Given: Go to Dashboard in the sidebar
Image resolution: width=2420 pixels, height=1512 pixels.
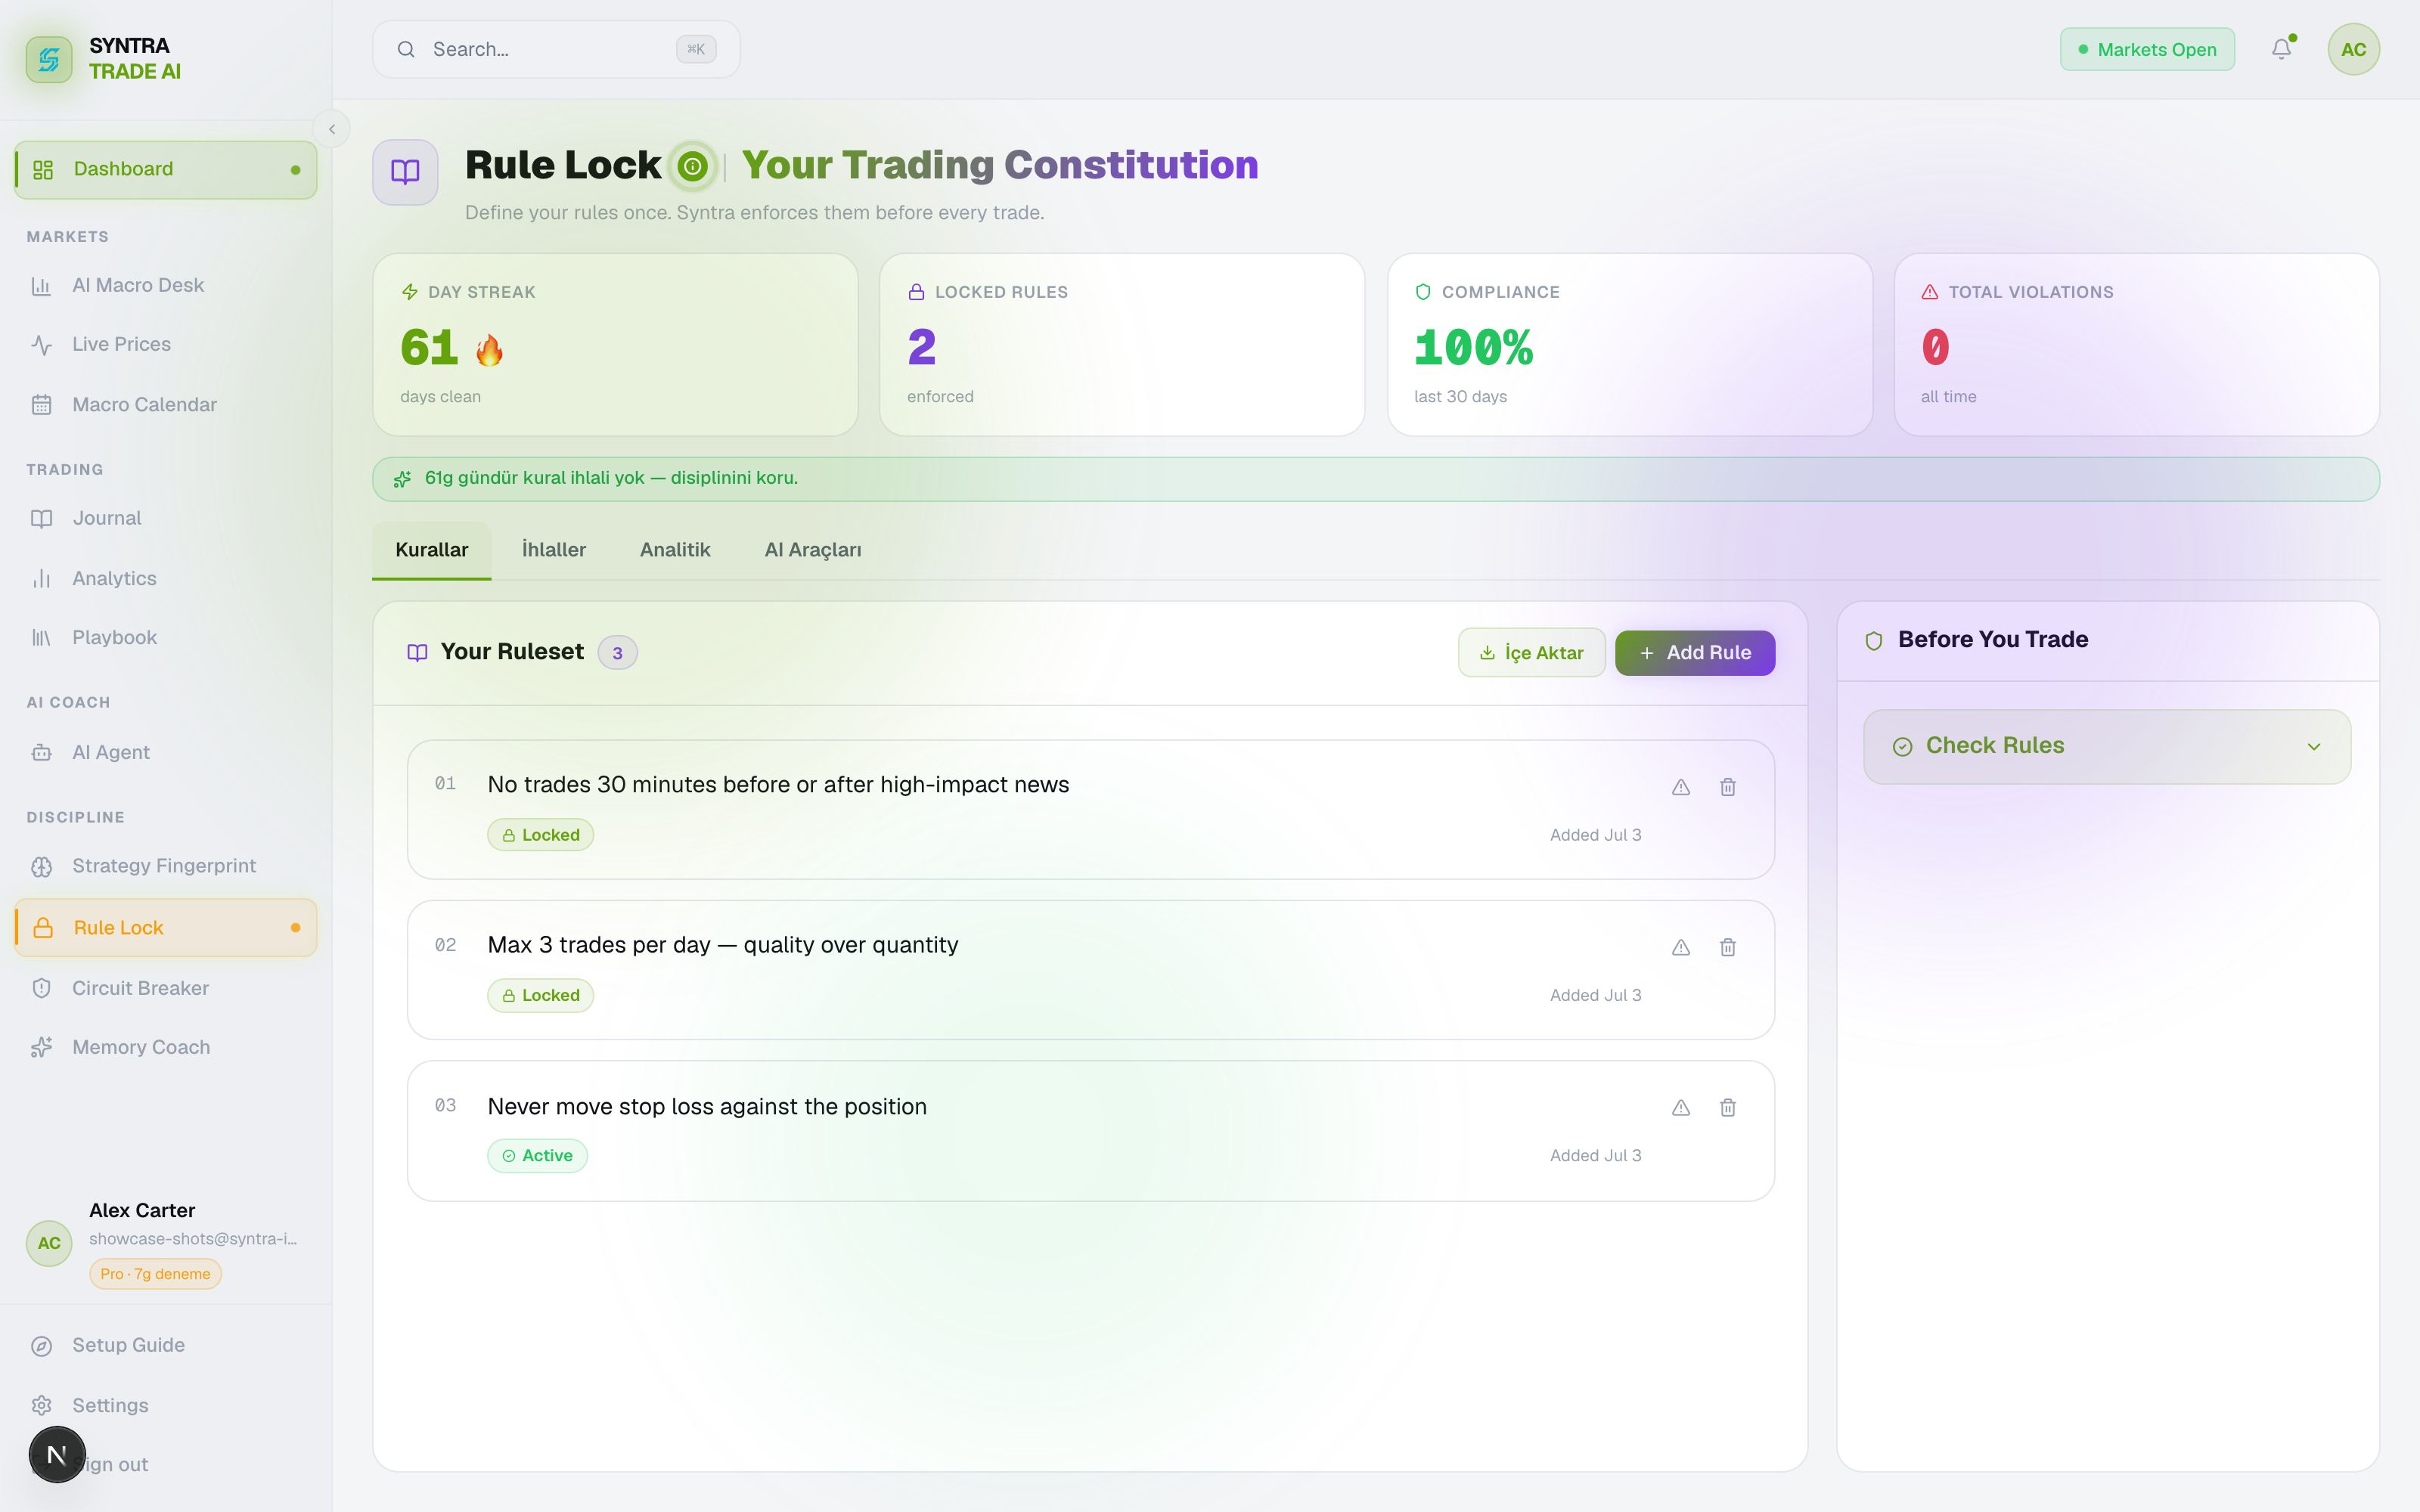Looking at the screenshot, I should [x=166, y=169].
